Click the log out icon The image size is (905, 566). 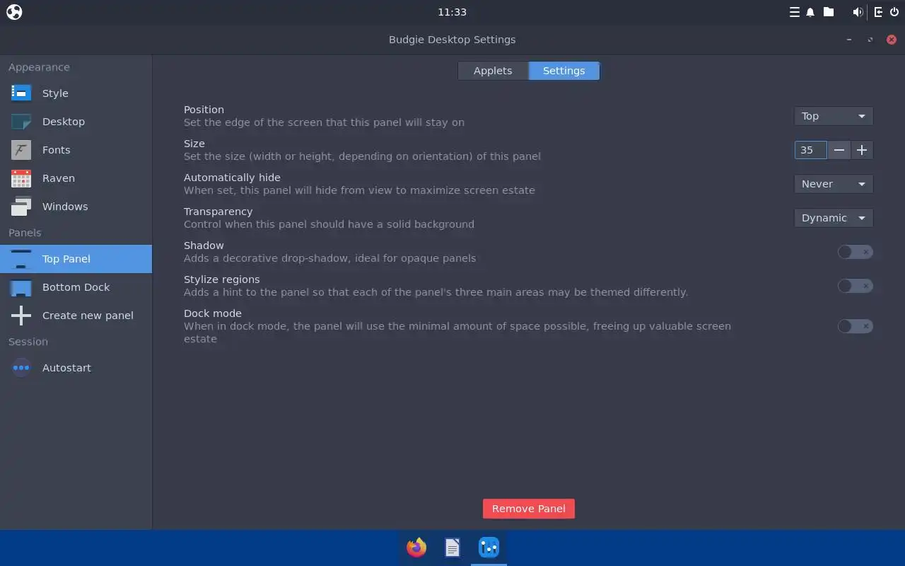click(879, 12)
